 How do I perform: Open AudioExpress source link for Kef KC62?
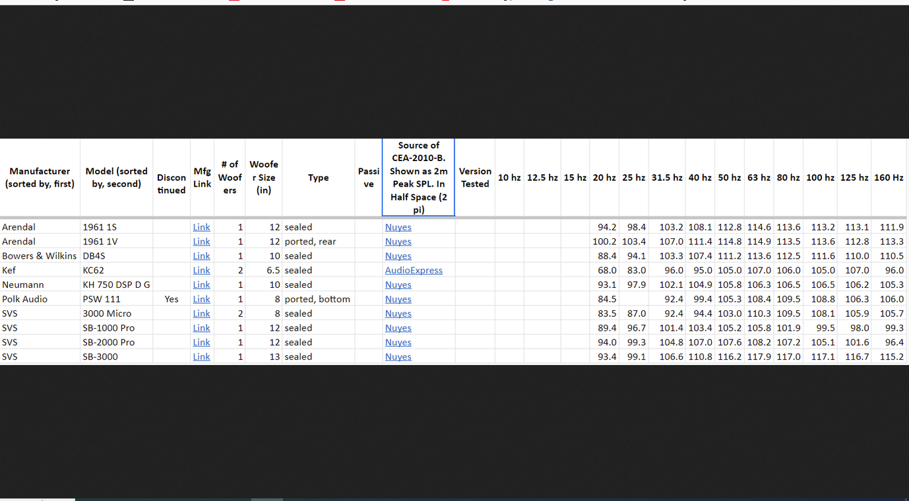click(414, 271)
